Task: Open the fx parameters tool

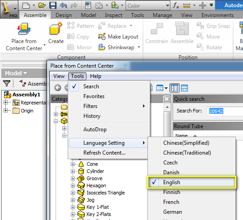Action: pyautogui.click(x=176, y=5)
